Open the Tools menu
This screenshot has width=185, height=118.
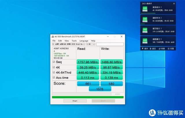coord(74,41)
